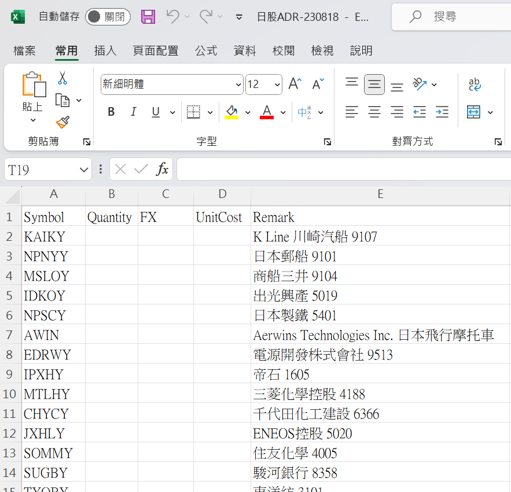Apply the yellow fill color

[231, 112]
